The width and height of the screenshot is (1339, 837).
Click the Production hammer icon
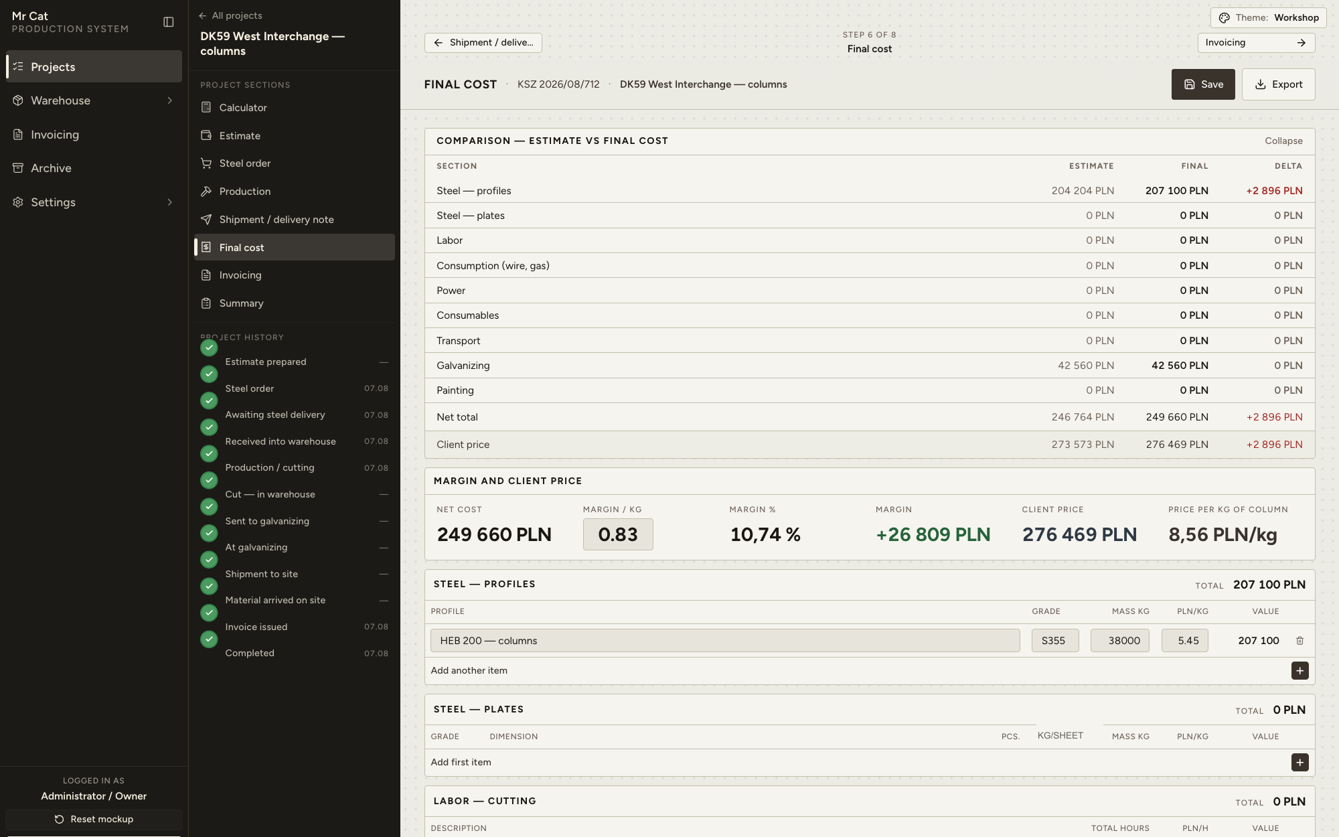(206, 192)
